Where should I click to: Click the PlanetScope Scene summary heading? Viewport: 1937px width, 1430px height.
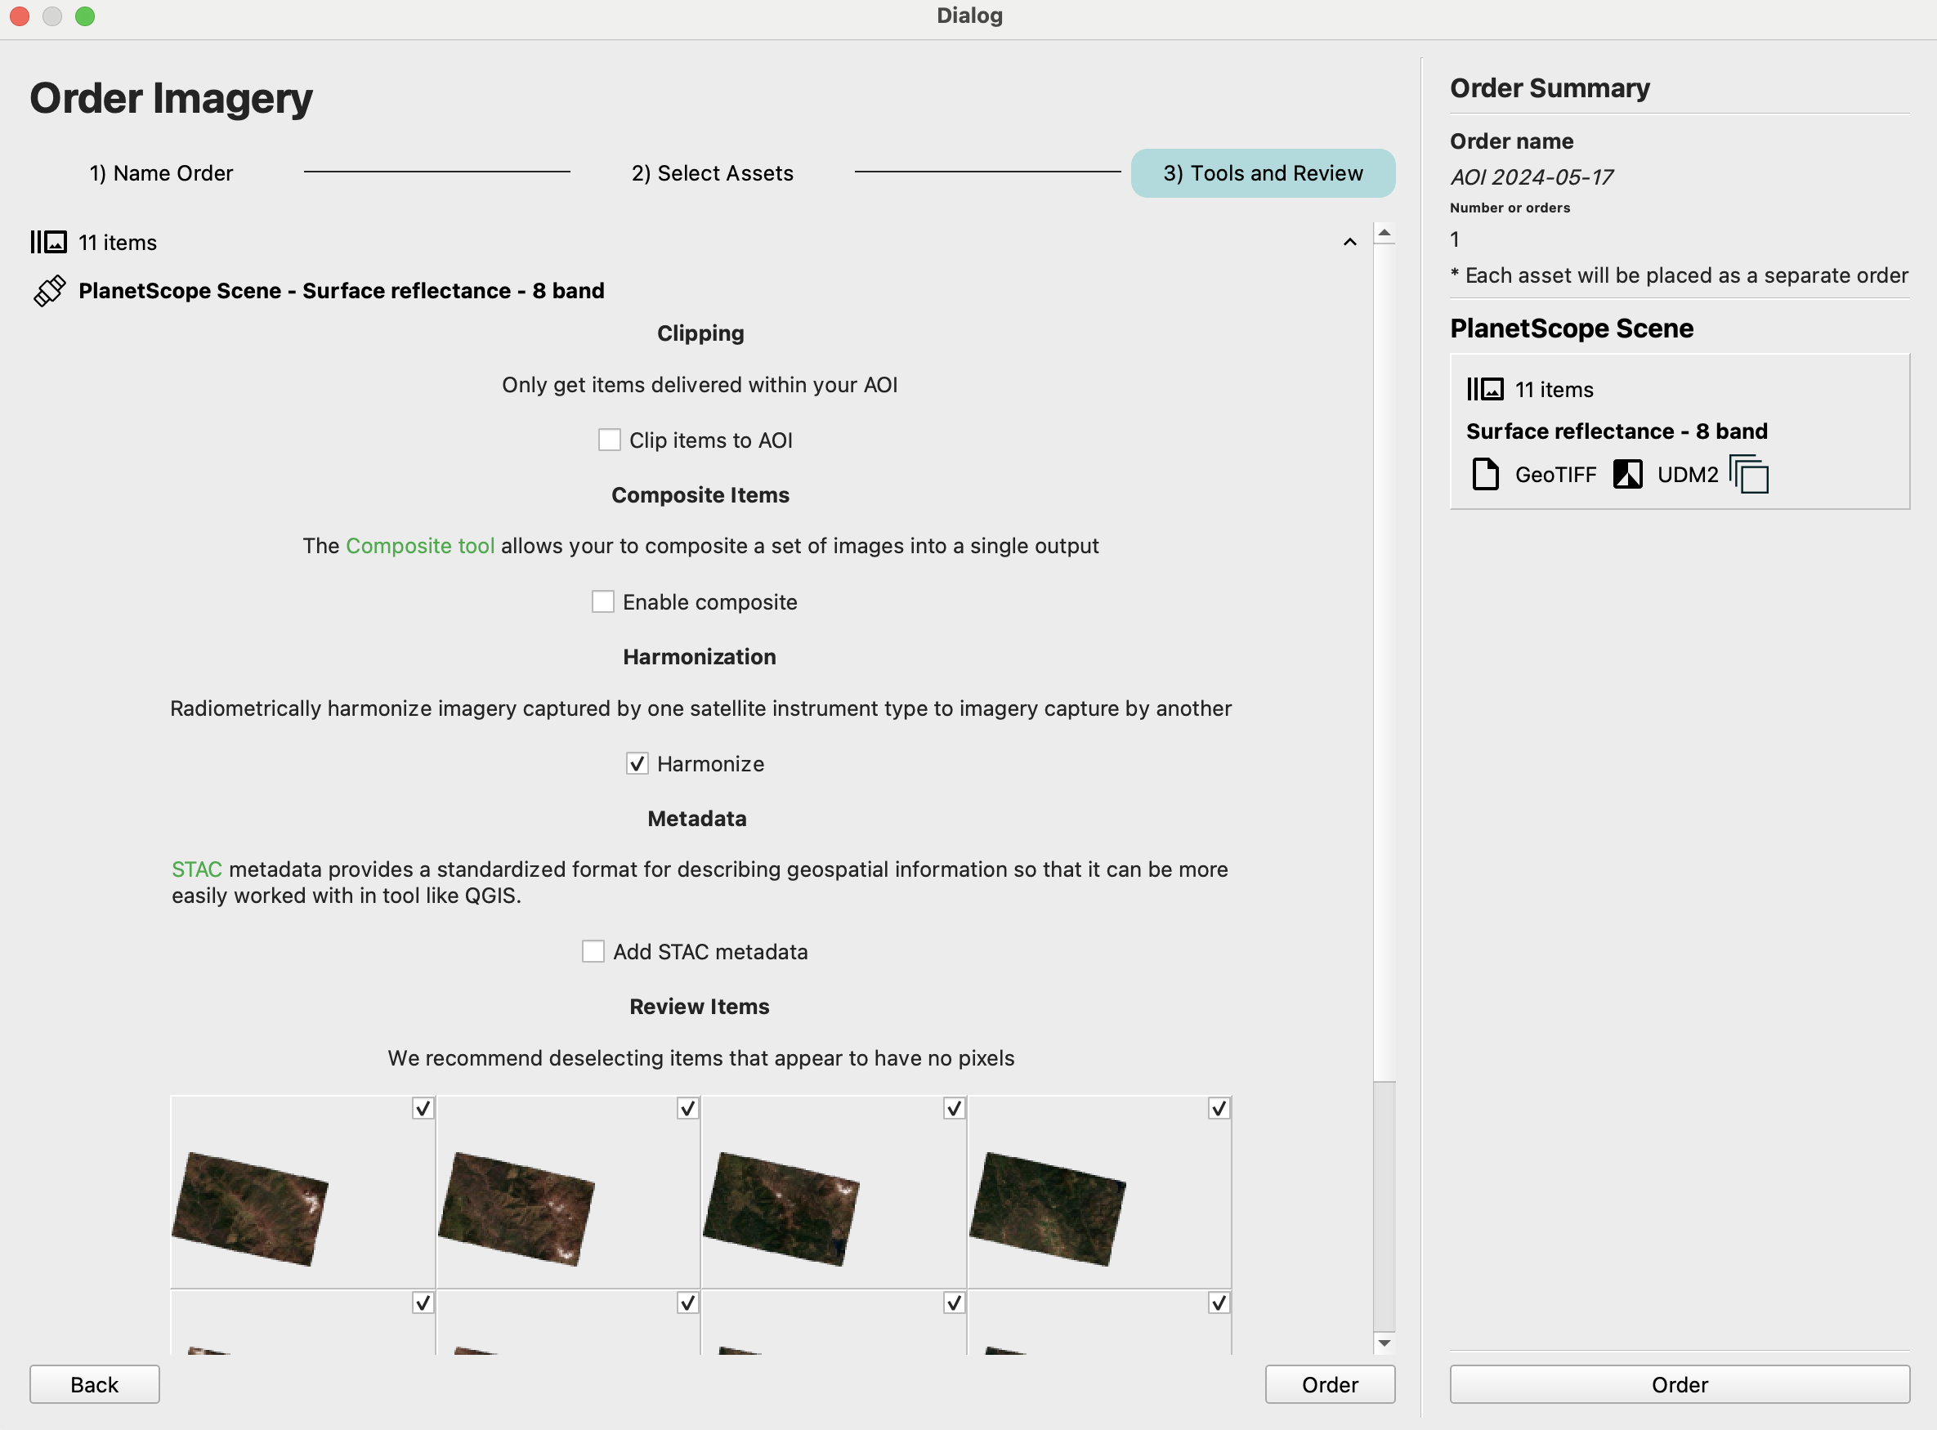point(1572,328)
